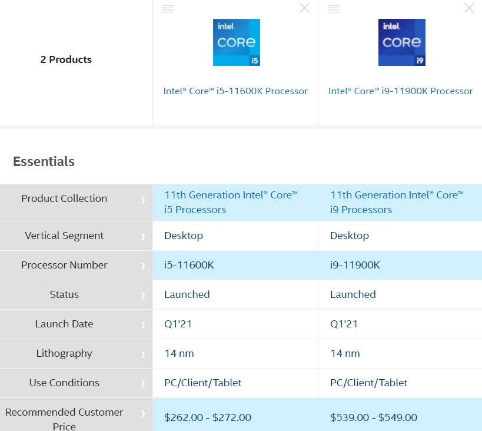This screenshot has height=431, width=482.
Task: Open the Intel Core i9-11900K Processor link
Action: tap(401, 91)
